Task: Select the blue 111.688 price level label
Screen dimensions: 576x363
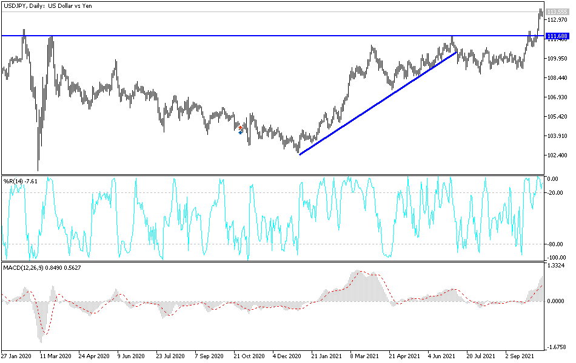Action: (x=557, y=36)
